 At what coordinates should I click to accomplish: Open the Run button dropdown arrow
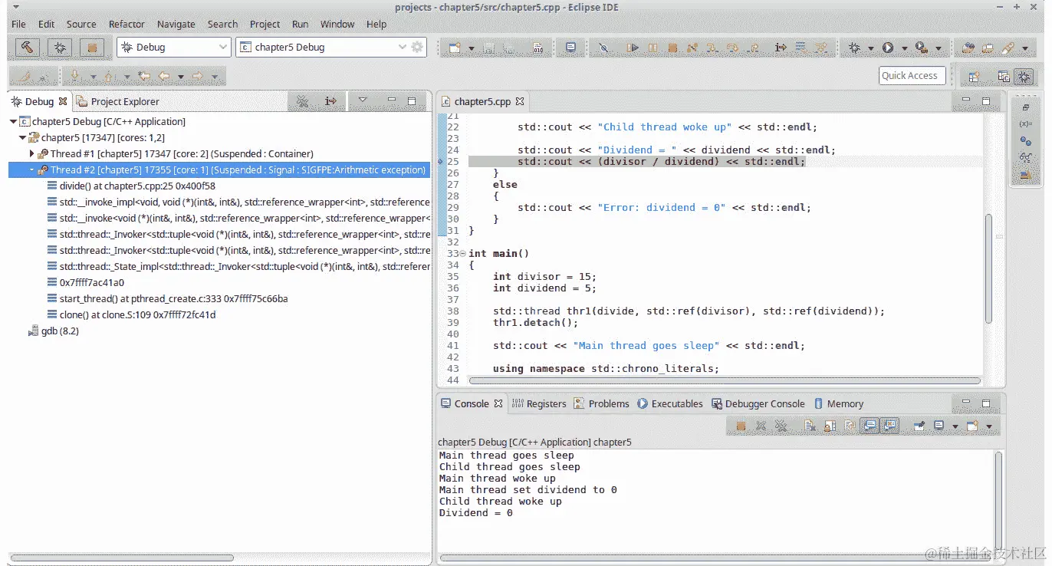(x=904, y=48)
